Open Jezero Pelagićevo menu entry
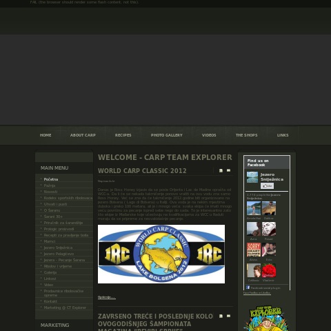 pos(59,254)
